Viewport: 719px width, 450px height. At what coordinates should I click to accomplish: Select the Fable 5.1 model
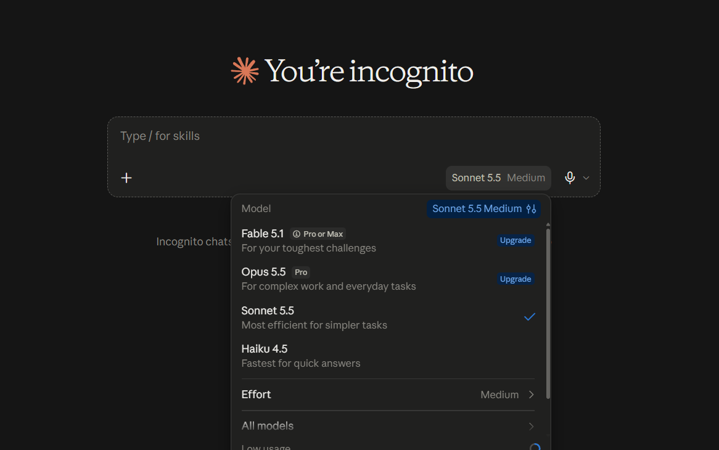point(388,240)
